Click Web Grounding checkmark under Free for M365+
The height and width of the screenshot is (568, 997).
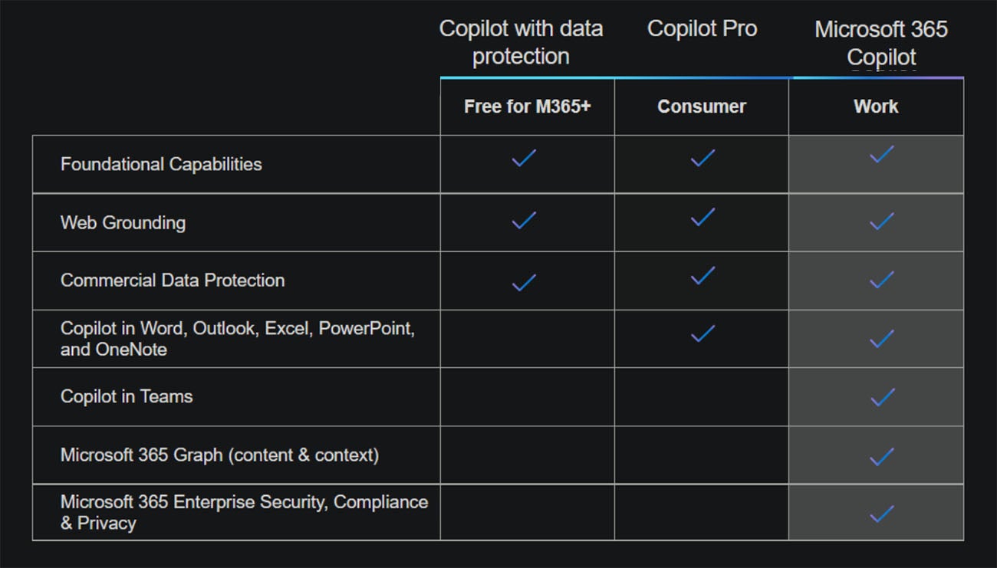tap(524, 221)
